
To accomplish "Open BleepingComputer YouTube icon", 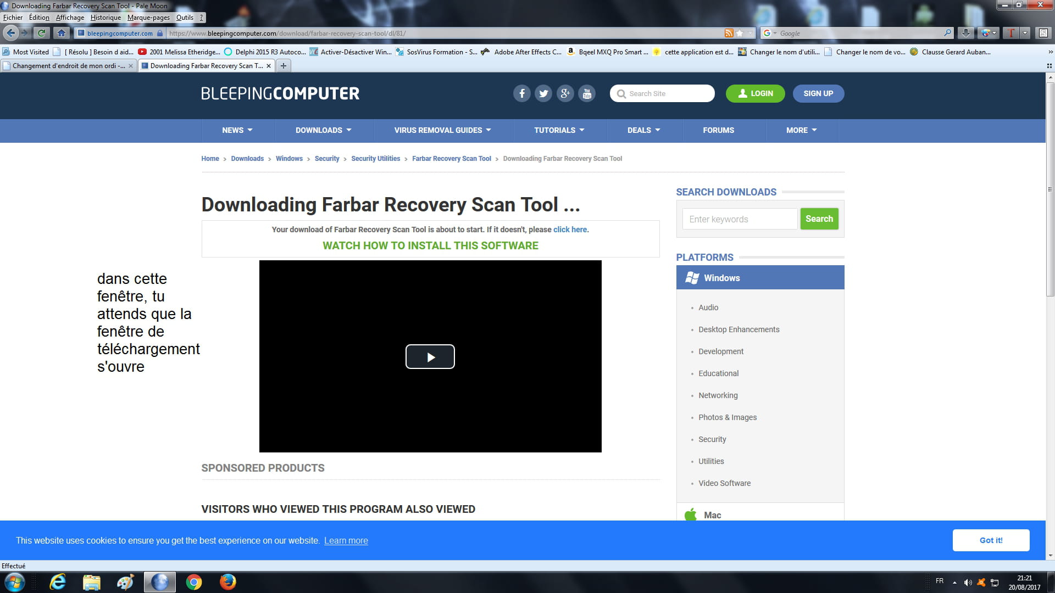I will 587,93.
